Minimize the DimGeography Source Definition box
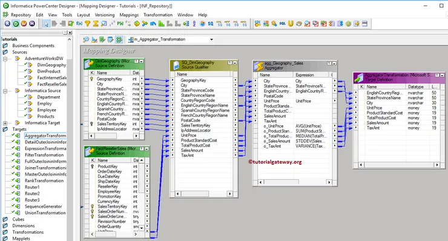This screenshot has height=241, width=448. point(141,61)
